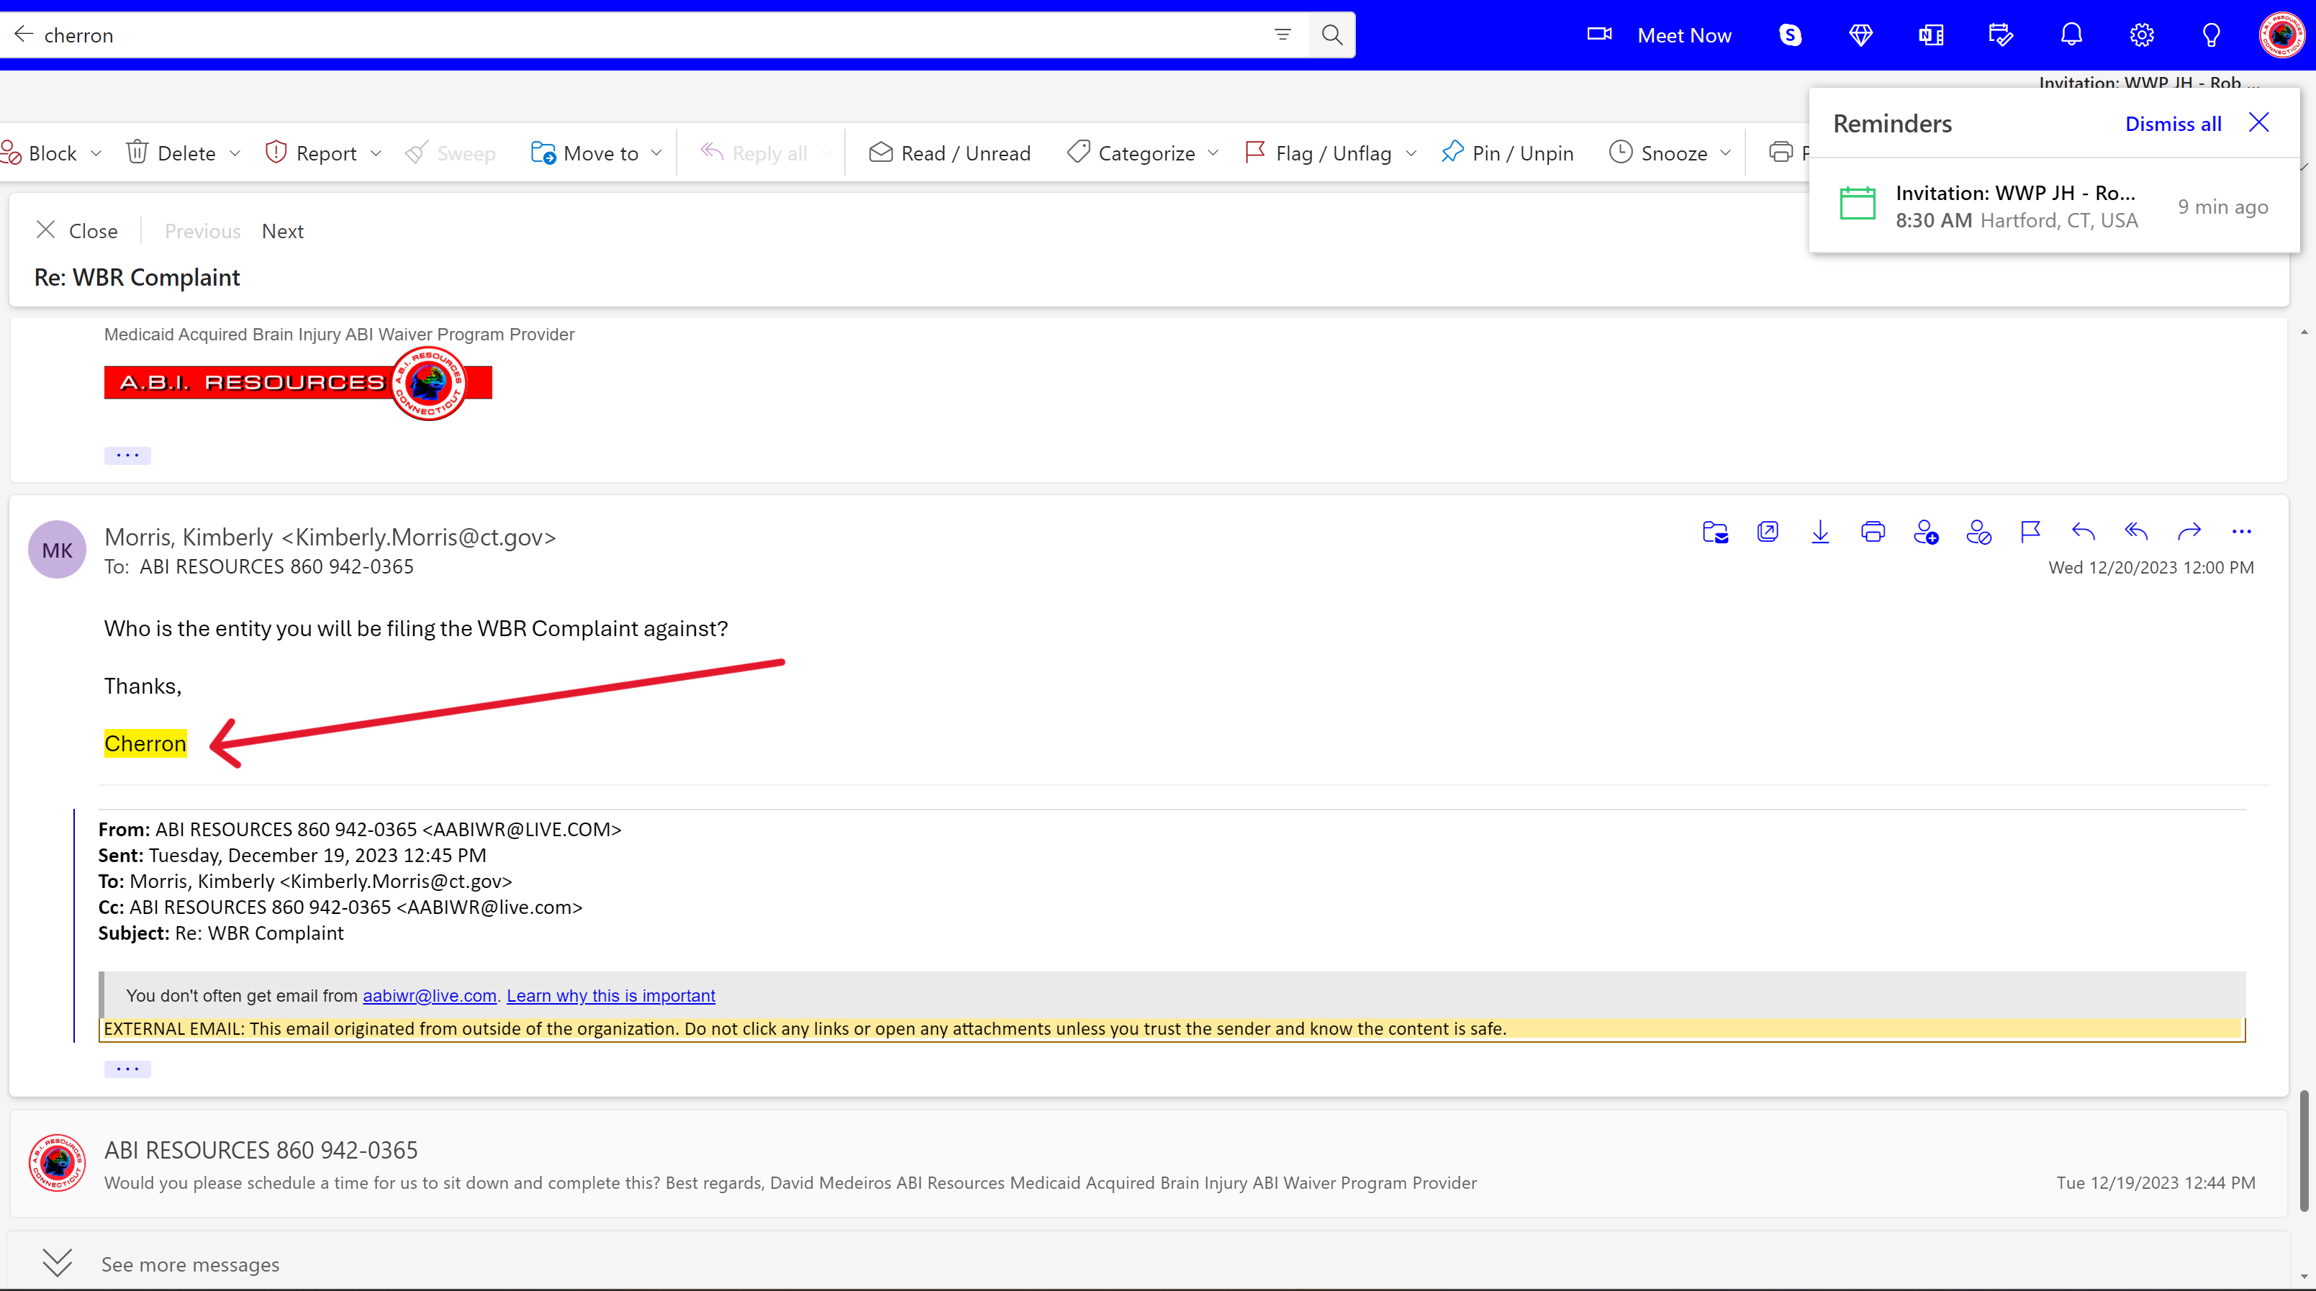The height and width of the screenshot is (1291, 2316).
Task: Open the WWP JH invitation reminder
Action: [2053, 206]
